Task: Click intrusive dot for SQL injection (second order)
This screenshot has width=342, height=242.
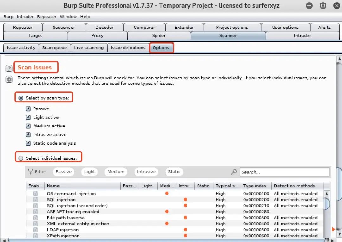Action: (185, 205)
